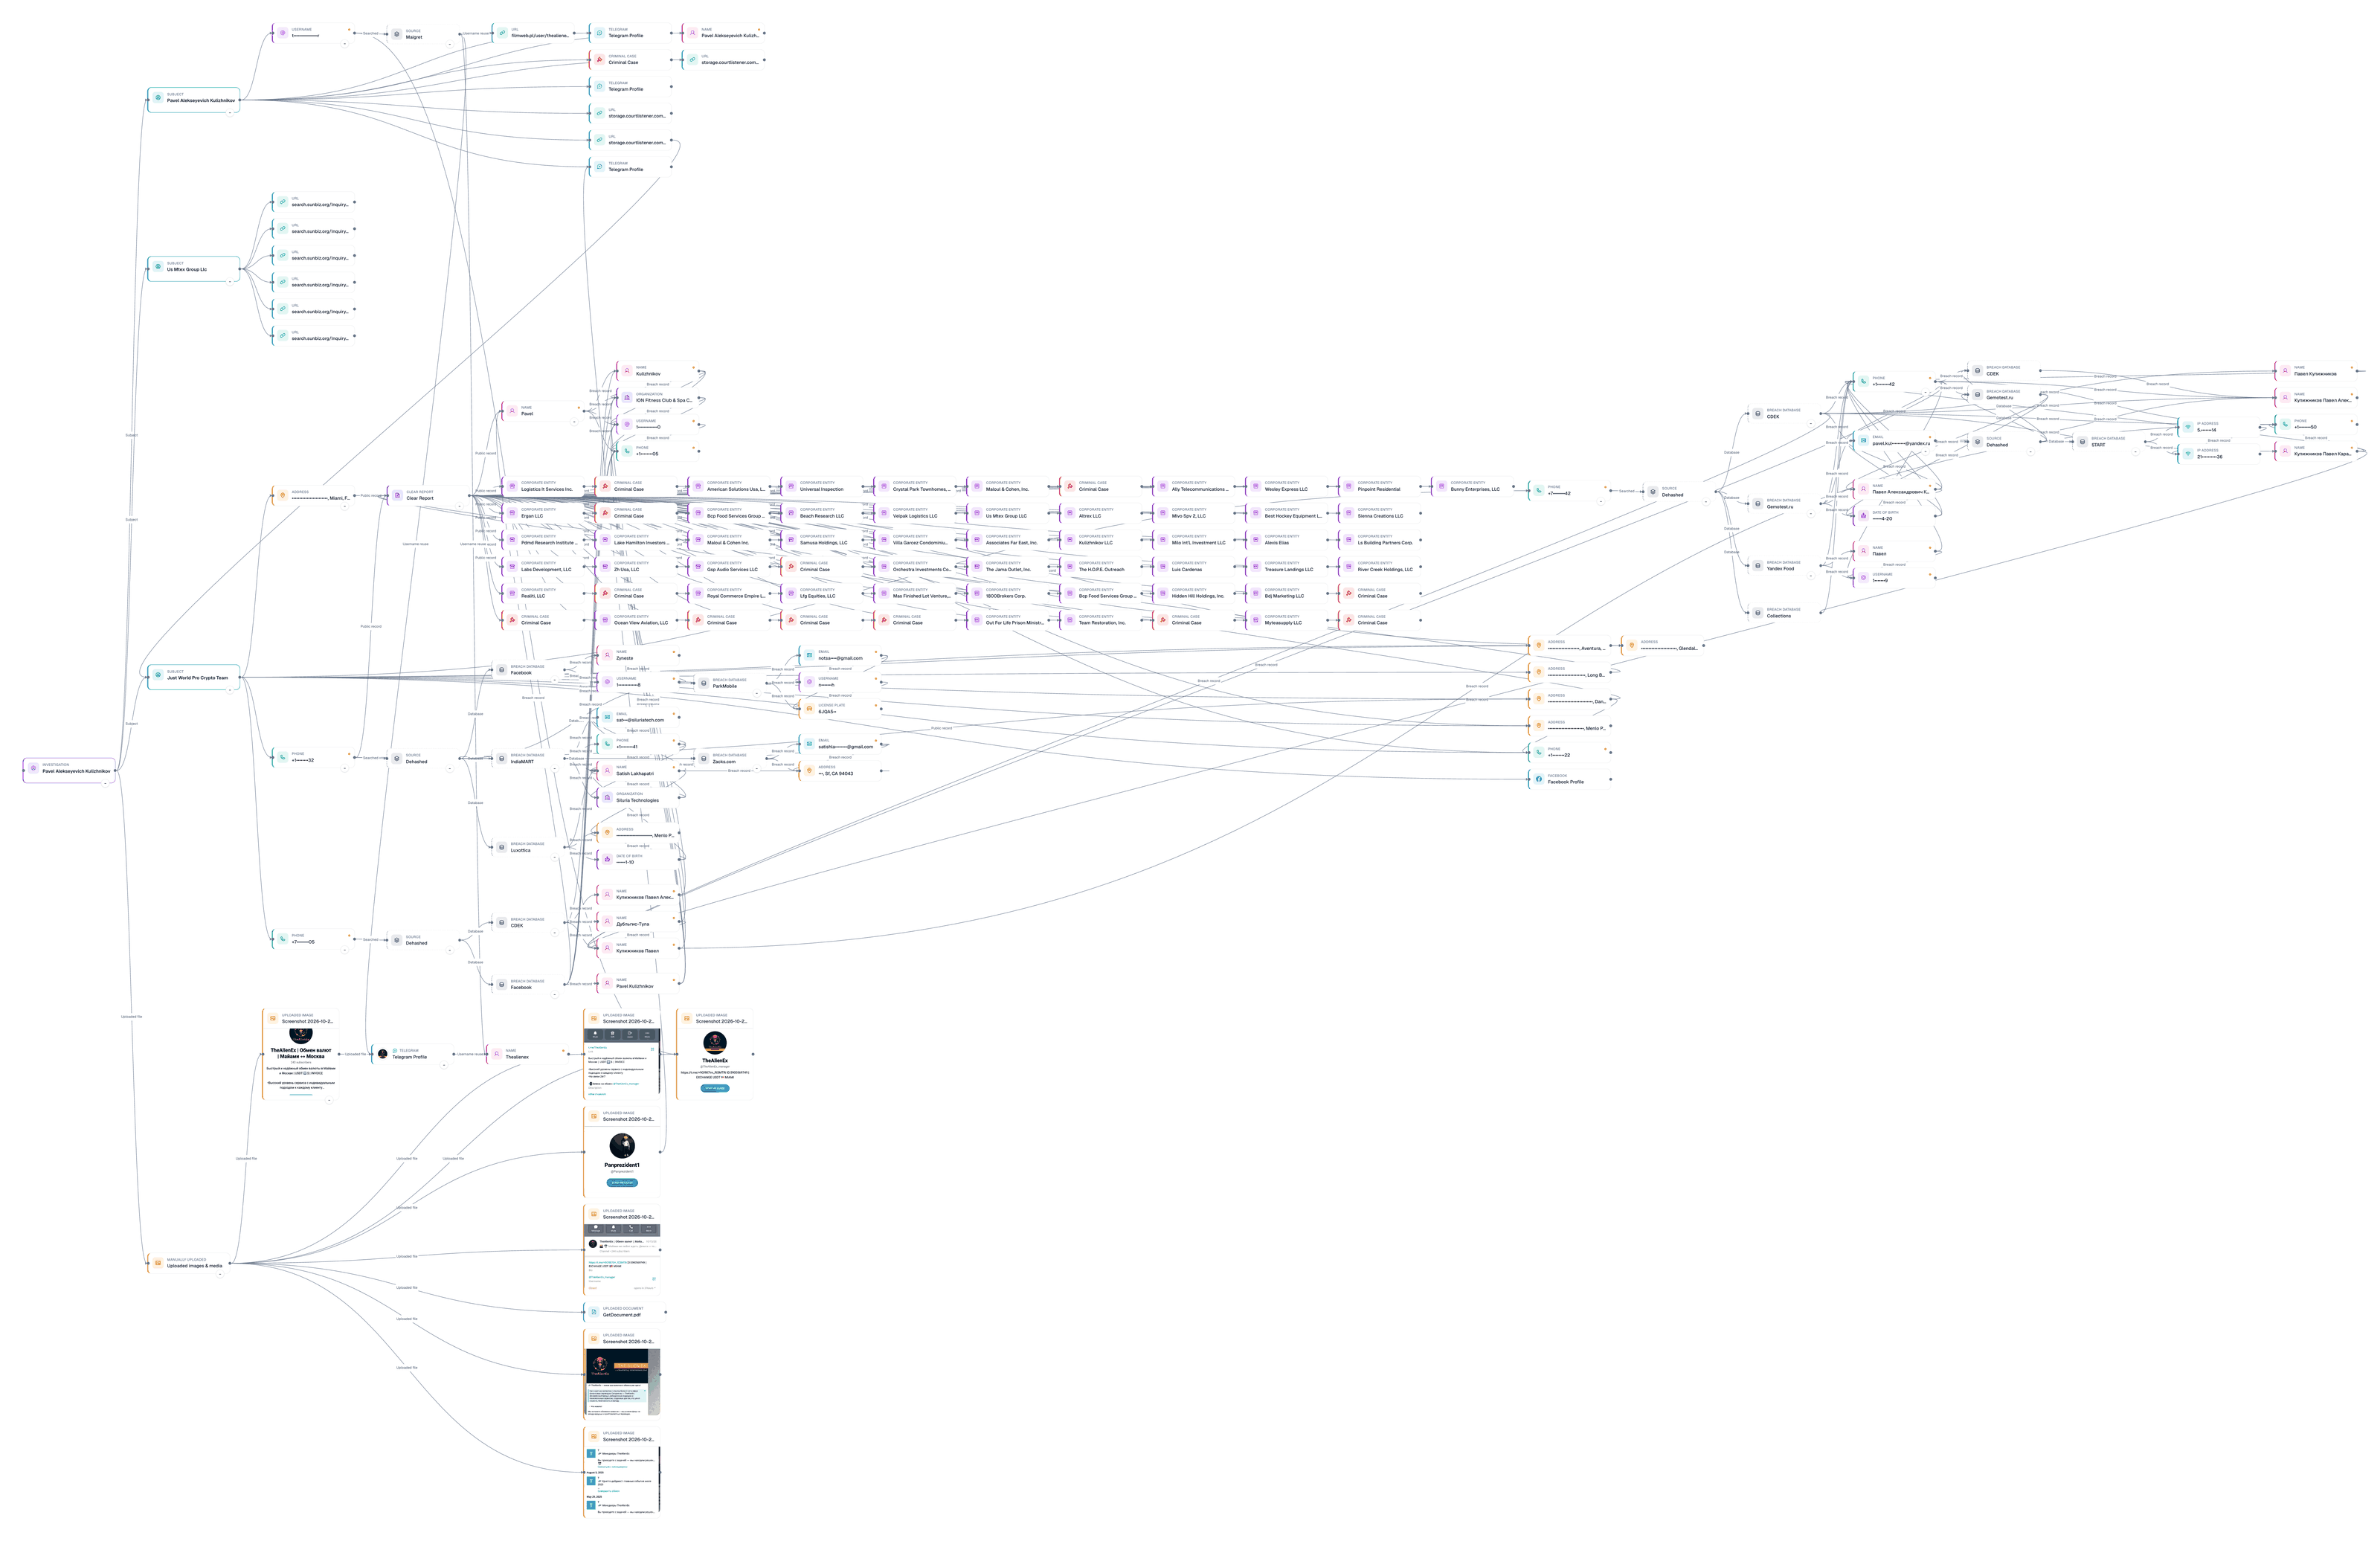Collapse the Just World Pro Crypto Team node
Screen dimensions: 2380x1541
tap(230, 690)
